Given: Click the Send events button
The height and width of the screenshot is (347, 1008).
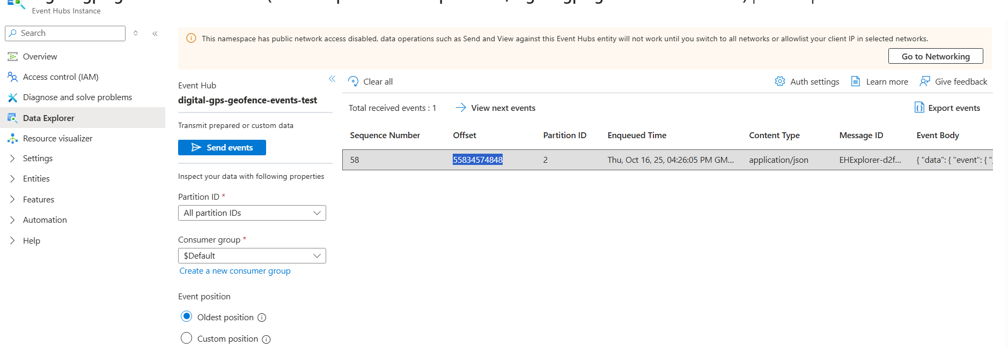Looking at the screenshot, I should (x=222, y=147).
